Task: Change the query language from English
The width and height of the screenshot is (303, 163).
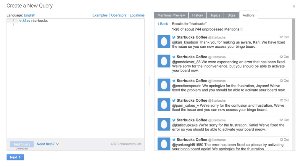Action: pos(29,15)
